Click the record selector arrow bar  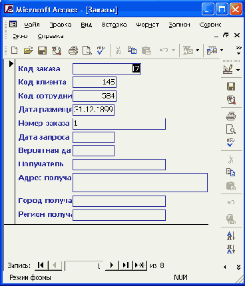coord(10,142)
